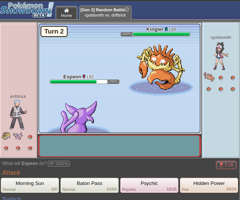Image resolution: width=240 pixels, height=200 pixels.
Task: Click Kingler's male gender icon
Action: click(x=166, y=29)
